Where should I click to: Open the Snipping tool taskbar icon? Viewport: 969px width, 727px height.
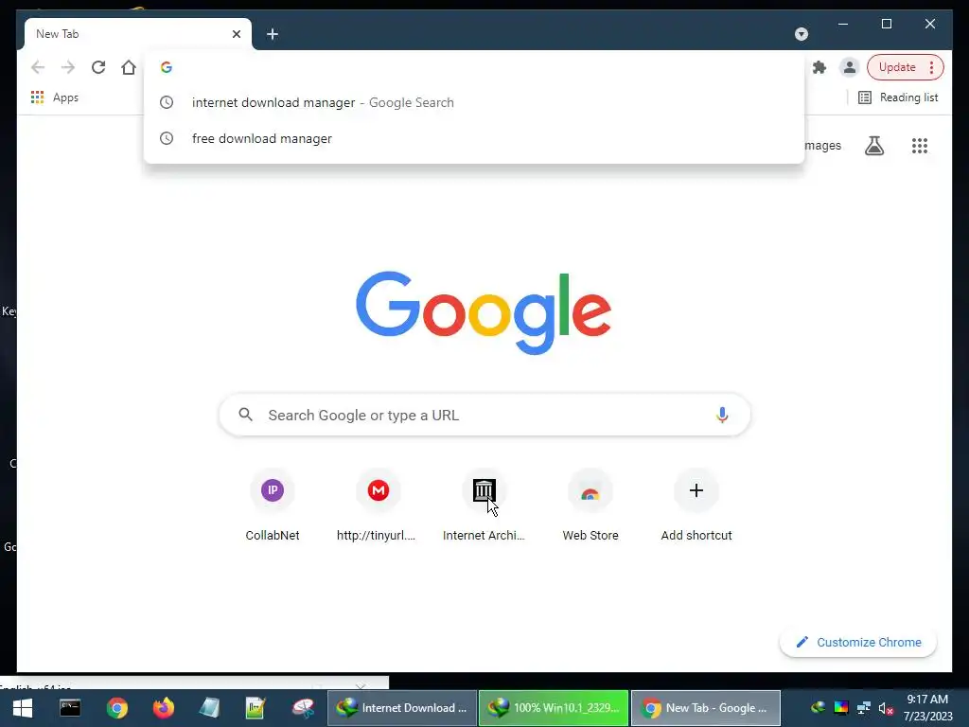(x=303, y=708)
